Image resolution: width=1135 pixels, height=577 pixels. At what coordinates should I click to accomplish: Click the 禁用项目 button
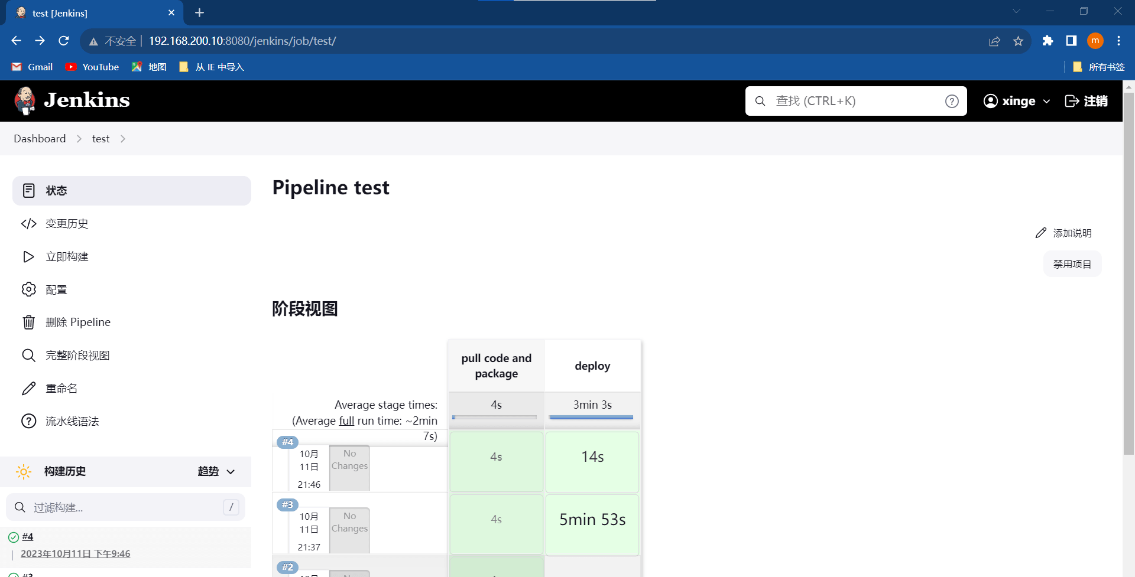[1072, 264]
